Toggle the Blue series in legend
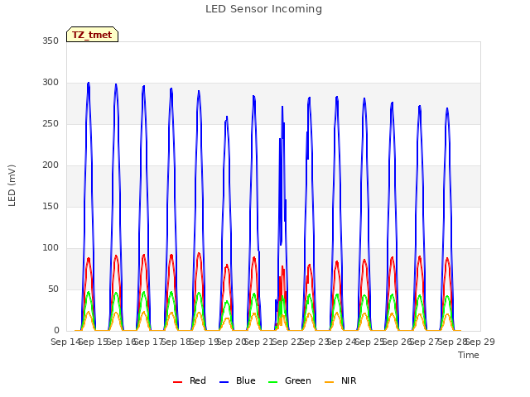The height and width of the screenshot is (397, 530). (238, 380)
